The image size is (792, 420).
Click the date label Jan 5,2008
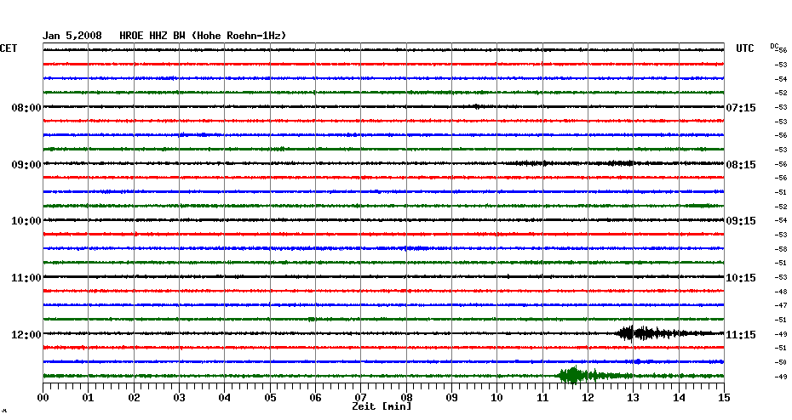click(72, 36)
